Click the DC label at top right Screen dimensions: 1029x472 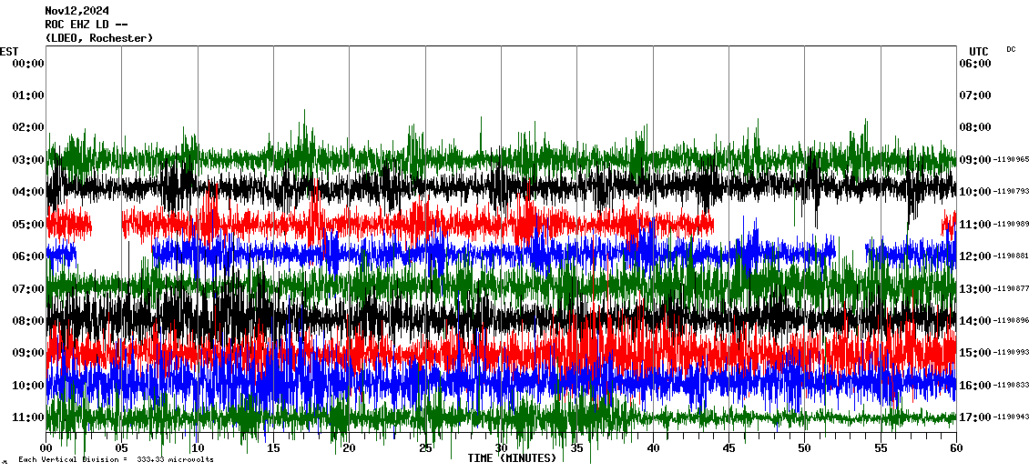tap(1011, 49)
